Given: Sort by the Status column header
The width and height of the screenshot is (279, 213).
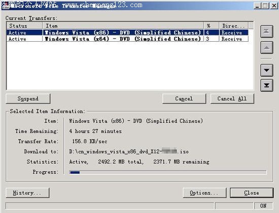Looking at the screenshot, I should point(24,25).
